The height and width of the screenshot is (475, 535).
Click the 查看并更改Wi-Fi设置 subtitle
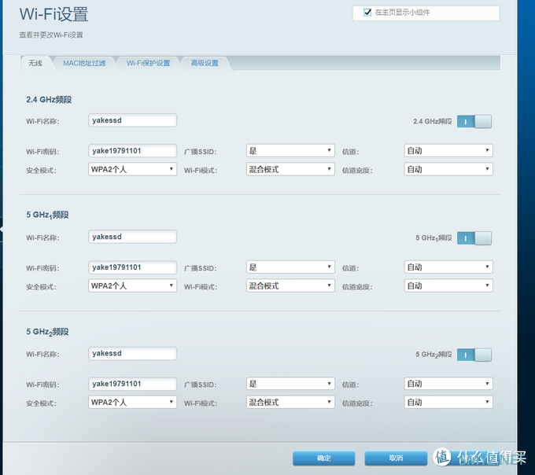pyautogui.click(x=51, y=35)
